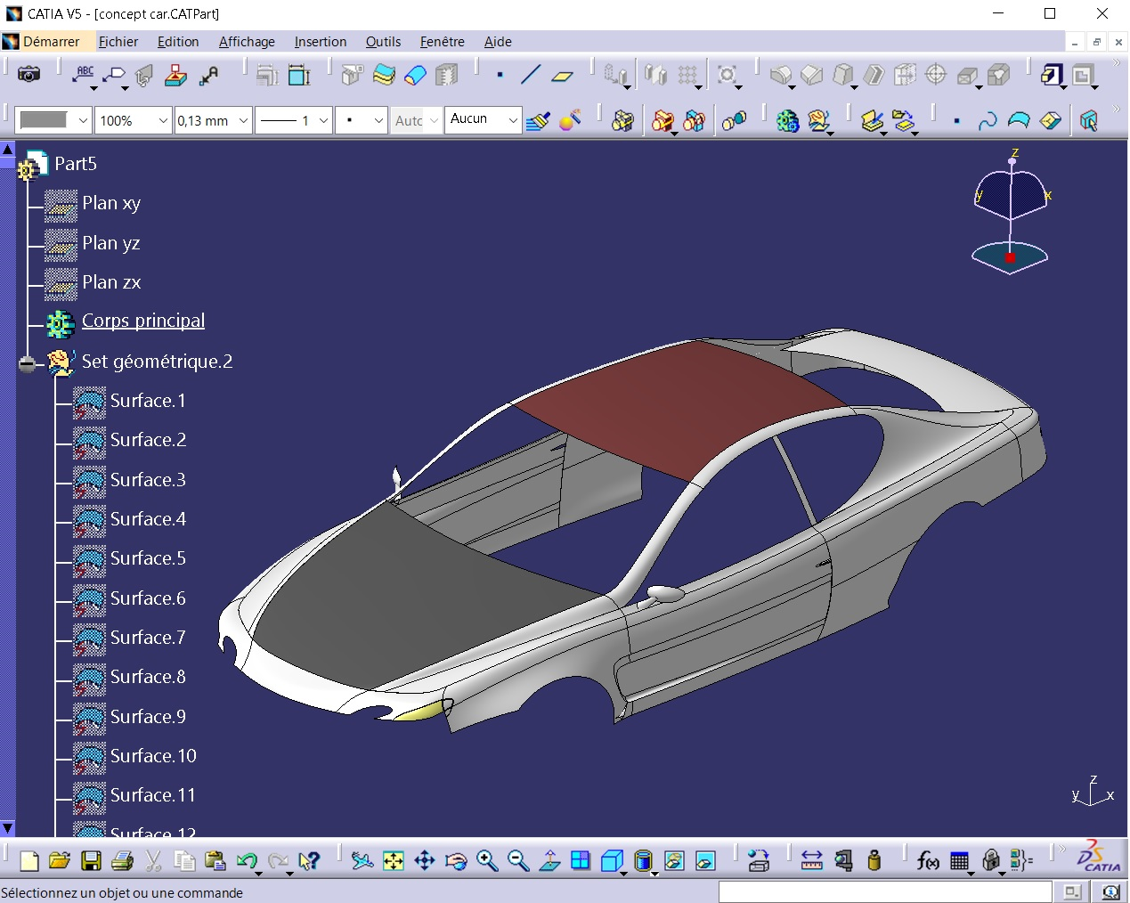The width and height of the screenshot is (1130, 903).
Task: Click the command input field in status bar
Action: click(885, 891)
